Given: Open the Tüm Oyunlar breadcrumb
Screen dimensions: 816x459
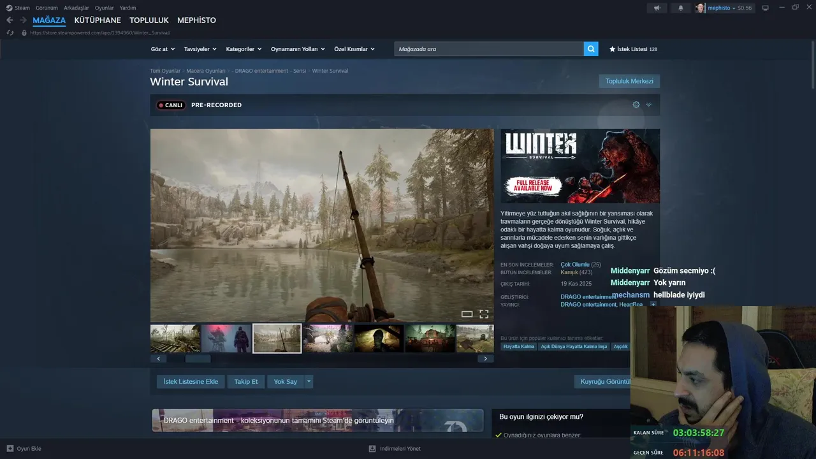Looking at the screenshot, I should 165,71.
